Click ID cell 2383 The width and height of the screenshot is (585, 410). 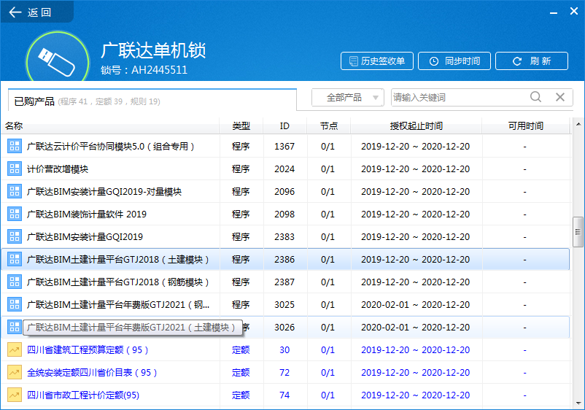284,237
